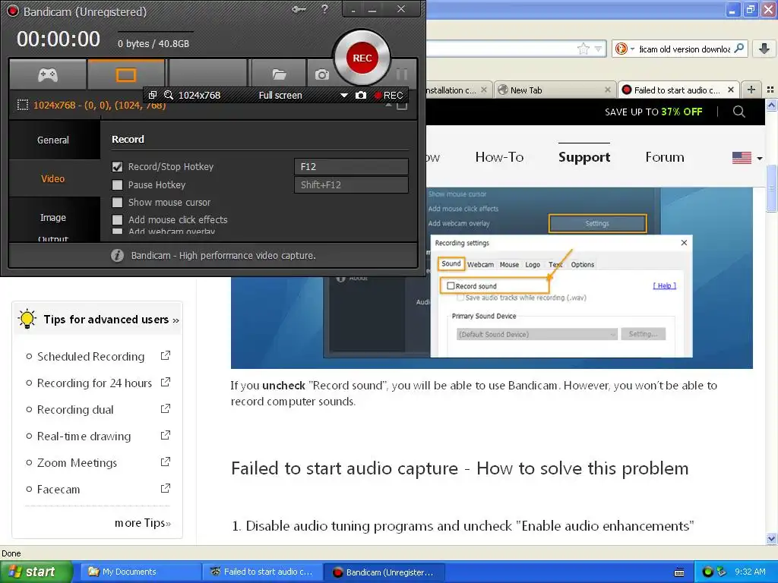
Task: Open How-To menu on website
Action: pyautogui.click(x=499, y=157)
